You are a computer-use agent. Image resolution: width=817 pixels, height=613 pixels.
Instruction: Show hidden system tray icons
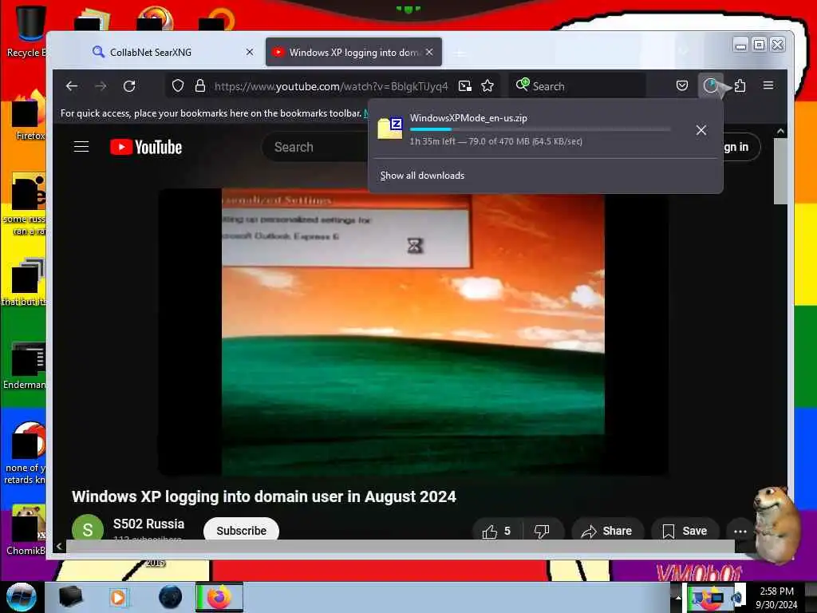(678, 598)
